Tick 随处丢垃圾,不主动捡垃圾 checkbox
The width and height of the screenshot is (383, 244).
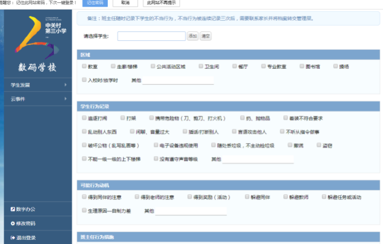coord(213,145)
